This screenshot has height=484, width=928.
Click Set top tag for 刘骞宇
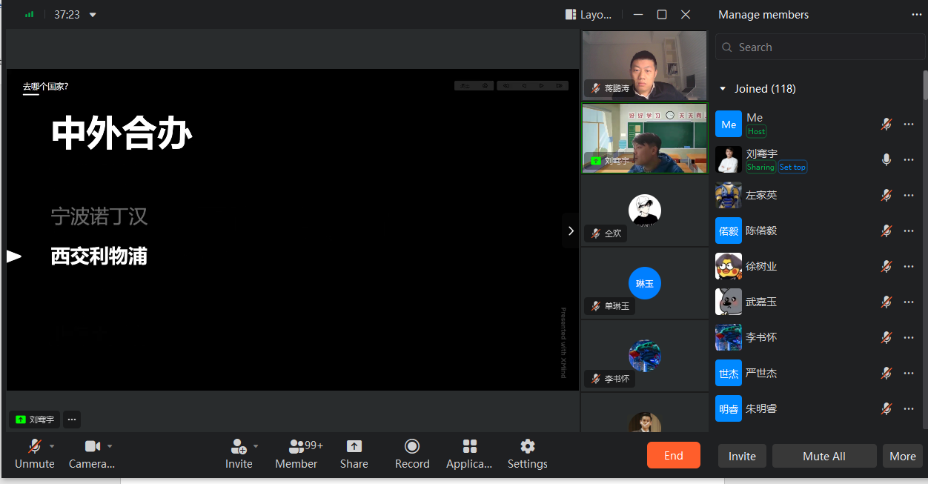[792, 168]
